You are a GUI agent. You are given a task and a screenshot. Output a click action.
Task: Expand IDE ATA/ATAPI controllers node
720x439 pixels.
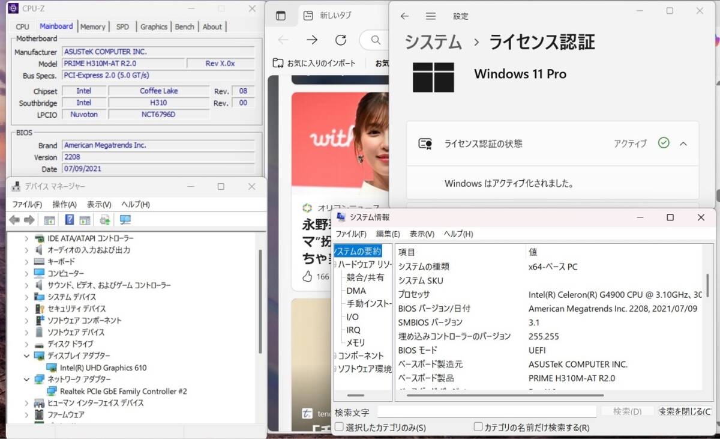[26, 238]
